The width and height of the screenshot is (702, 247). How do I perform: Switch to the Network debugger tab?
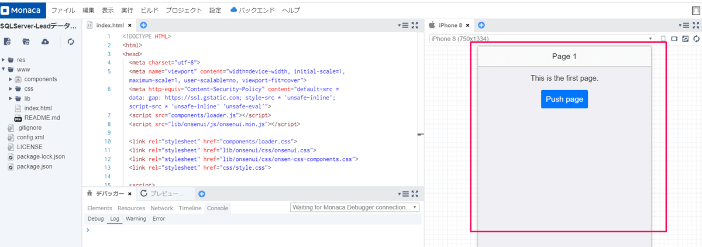click(x=161, y=208)
